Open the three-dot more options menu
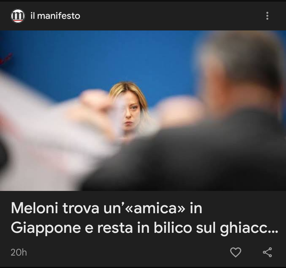 [267, 16]
